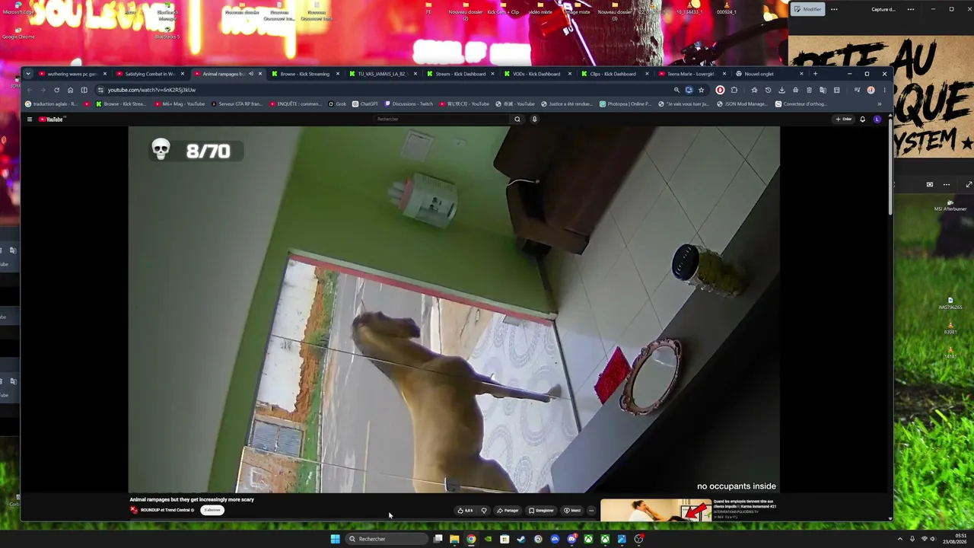Open File Explorer from the taskbar
The width and height of the screenshot is (974, 548).
point(454,539)
